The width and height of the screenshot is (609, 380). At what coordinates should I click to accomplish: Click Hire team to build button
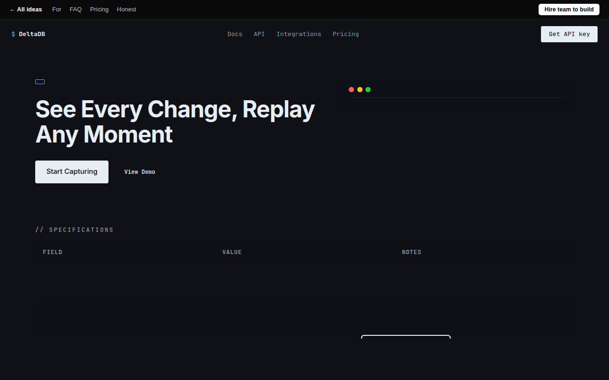coord(569,9)
